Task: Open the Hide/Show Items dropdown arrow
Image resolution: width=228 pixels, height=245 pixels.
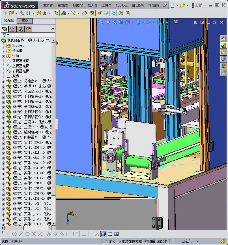Action: click(x=154, y=22)
